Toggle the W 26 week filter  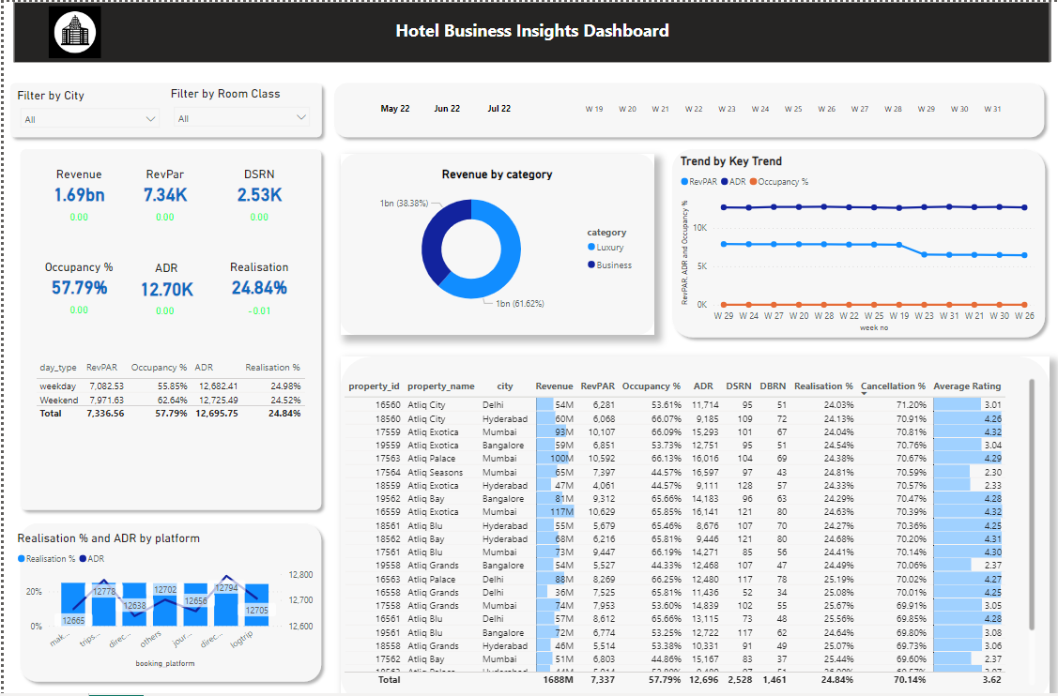point(826,108)
